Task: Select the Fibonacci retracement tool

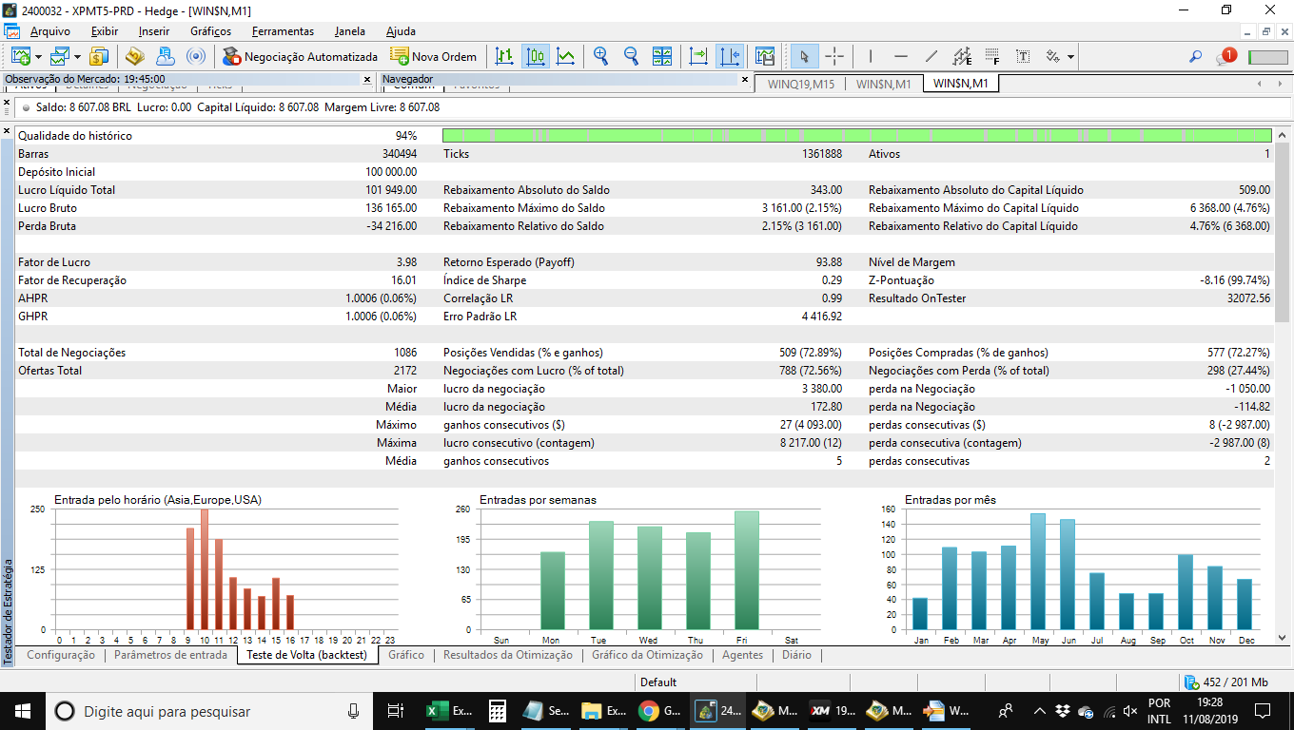Action: (x=992, y=56)
